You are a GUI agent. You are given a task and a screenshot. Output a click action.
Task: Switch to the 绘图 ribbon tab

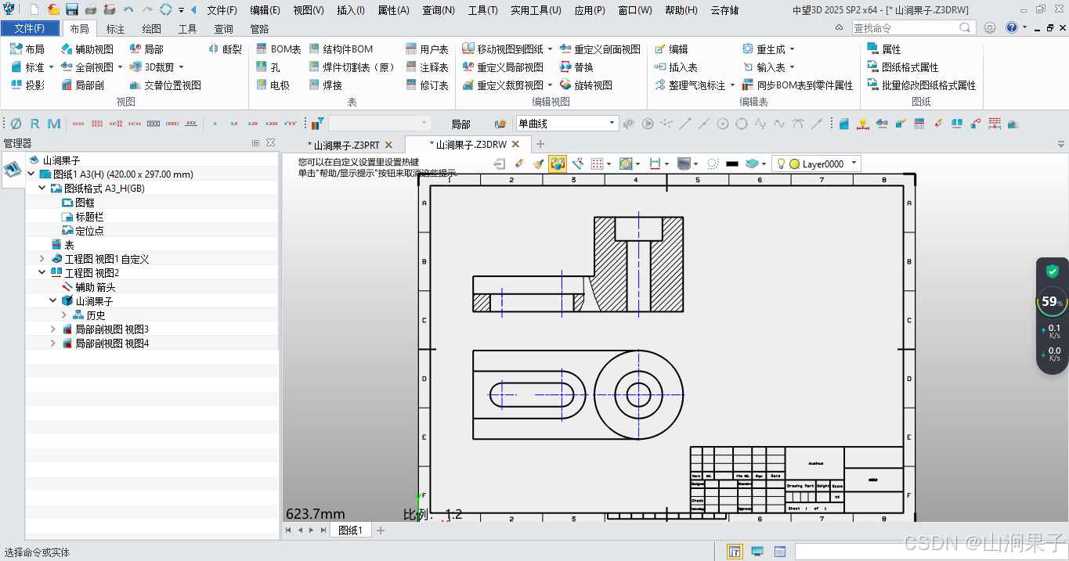151,29
